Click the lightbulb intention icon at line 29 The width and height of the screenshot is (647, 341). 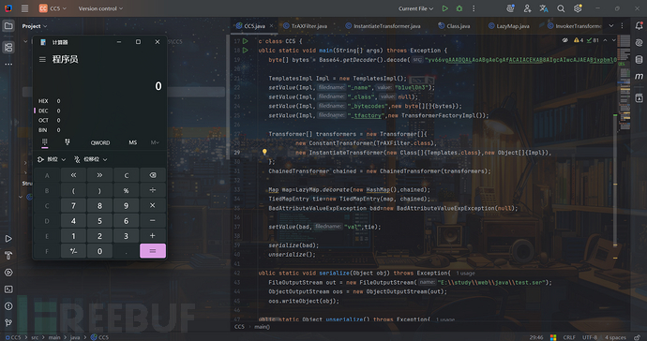click(264, 152)
